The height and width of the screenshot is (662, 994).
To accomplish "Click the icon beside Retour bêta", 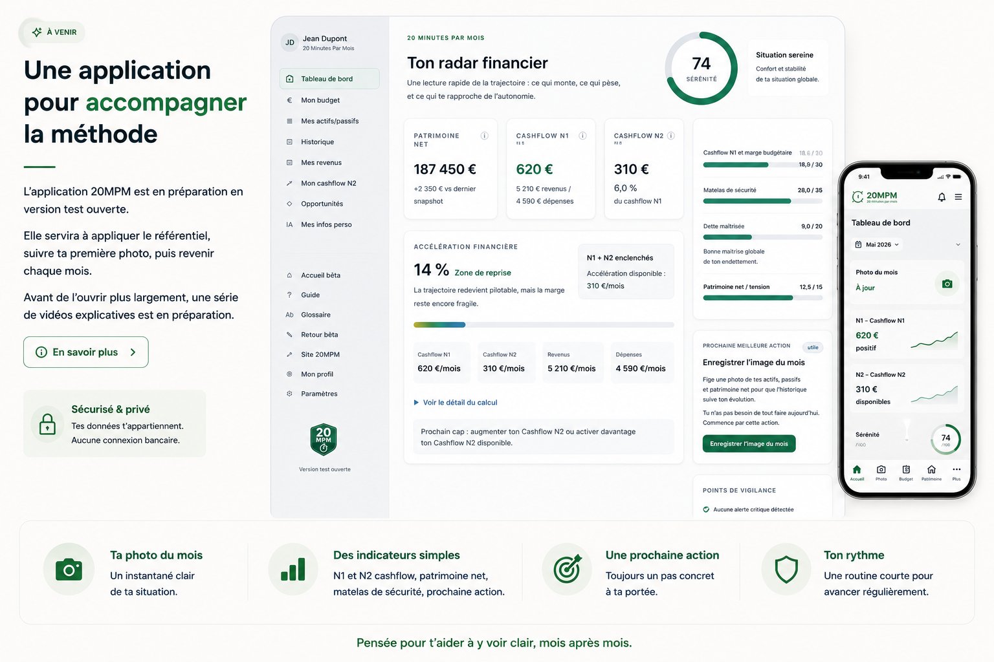I will [x=289, y=335].
